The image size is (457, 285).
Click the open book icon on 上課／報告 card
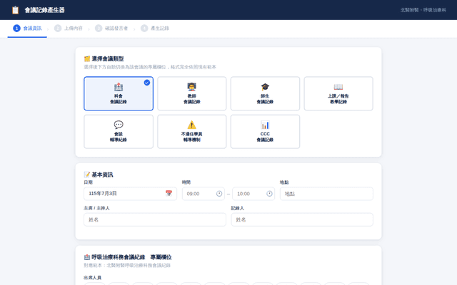click(x=338, y=87)
